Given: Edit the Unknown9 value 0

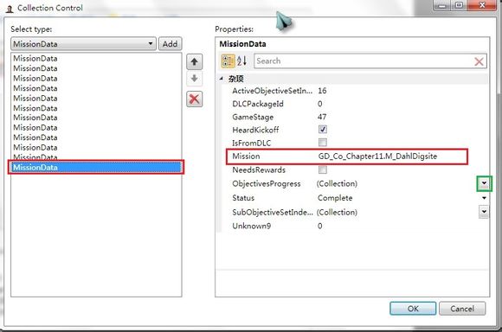Looking at the screenshot, I should (x=320, y=227).
